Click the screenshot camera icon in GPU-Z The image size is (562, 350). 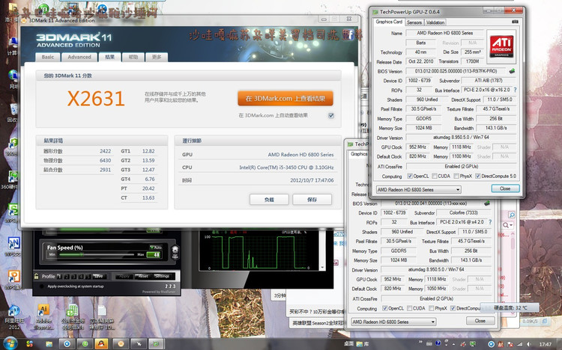click(515, 22)
